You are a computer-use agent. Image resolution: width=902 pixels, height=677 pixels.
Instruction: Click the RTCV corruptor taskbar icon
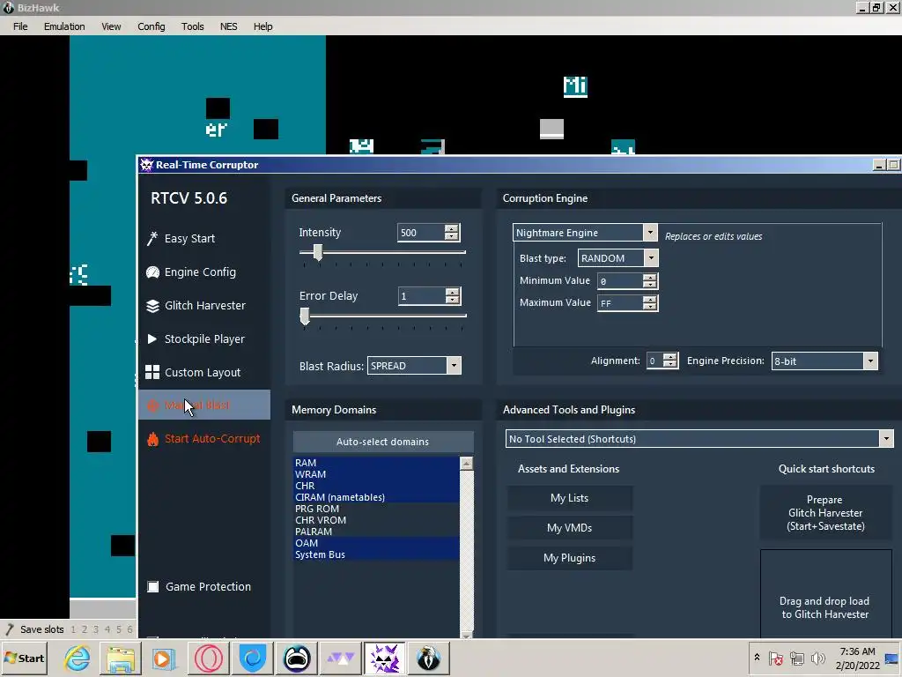(384, 658)
